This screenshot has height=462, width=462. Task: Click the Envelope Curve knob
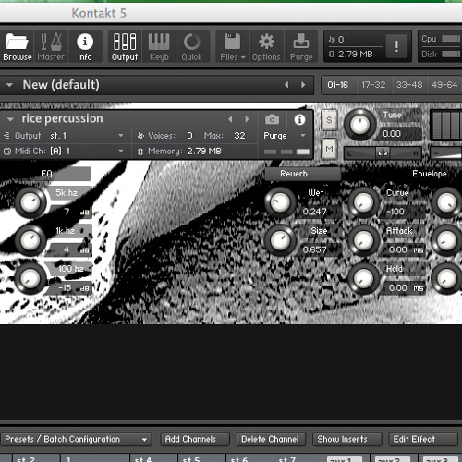coord(363,202)
